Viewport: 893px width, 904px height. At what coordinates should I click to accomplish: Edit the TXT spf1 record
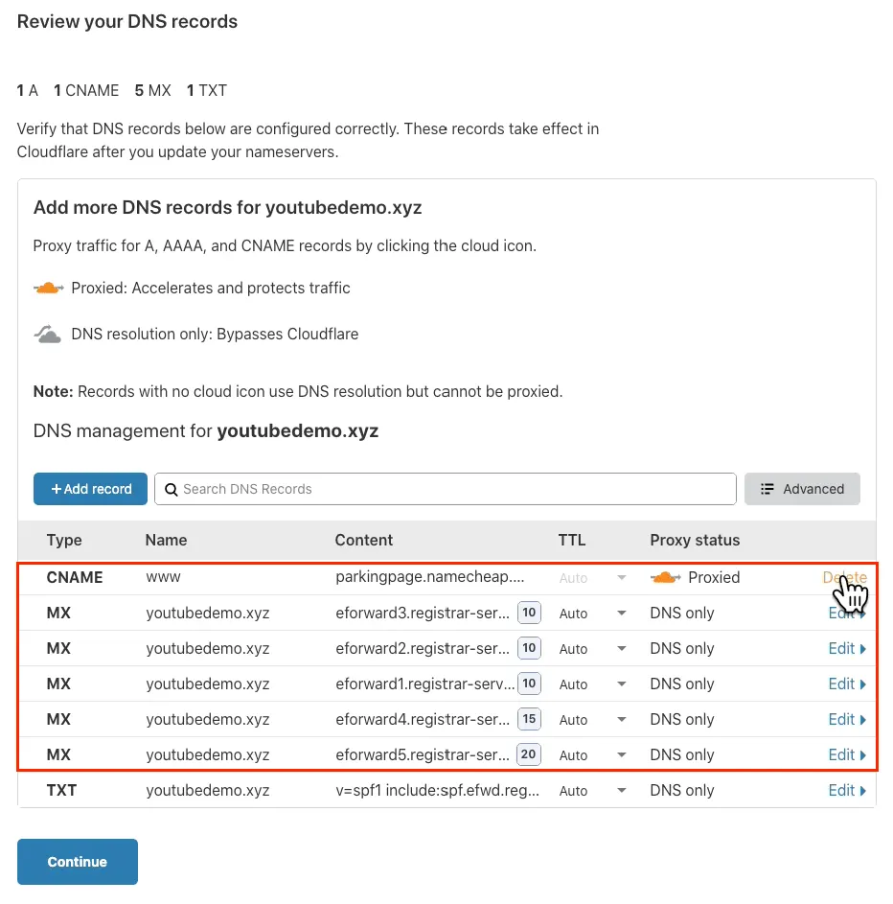pos(847,791)
